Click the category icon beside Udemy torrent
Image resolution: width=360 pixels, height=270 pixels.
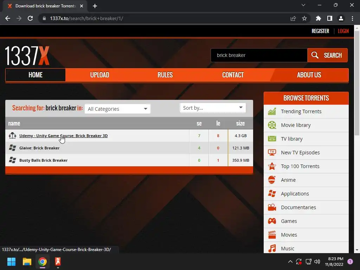(12, 135)
